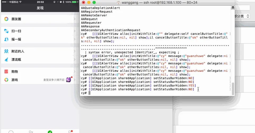Expand the 漂流瓶 row chevron
Viewport: 255px width, 133px height.
[75, 60]
